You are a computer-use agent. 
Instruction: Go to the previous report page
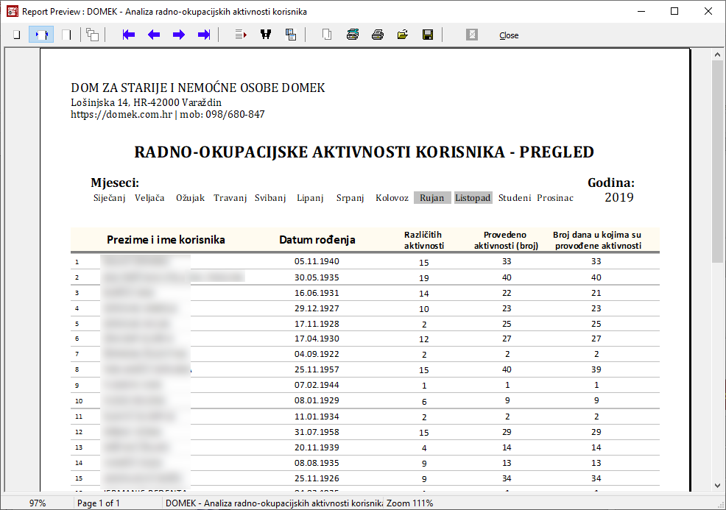click(x=154, y=35)
